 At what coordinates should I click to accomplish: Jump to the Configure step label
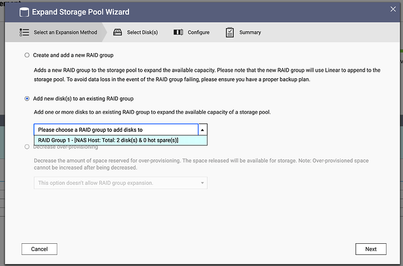199,33
